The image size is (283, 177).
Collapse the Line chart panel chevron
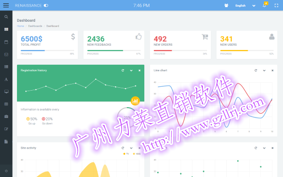264,70
